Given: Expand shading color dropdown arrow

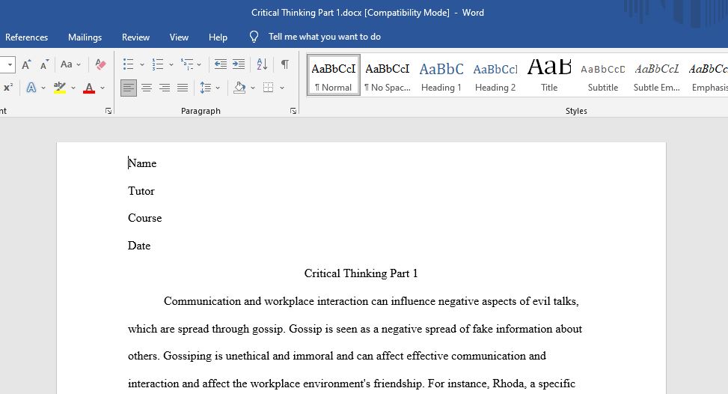Looking at the screenshot, I should (253, 88).
